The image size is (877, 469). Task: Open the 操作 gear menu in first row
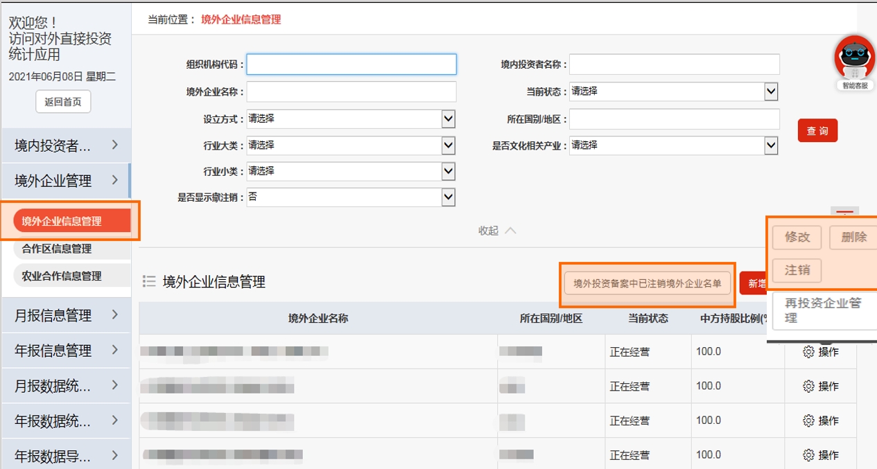820,351
